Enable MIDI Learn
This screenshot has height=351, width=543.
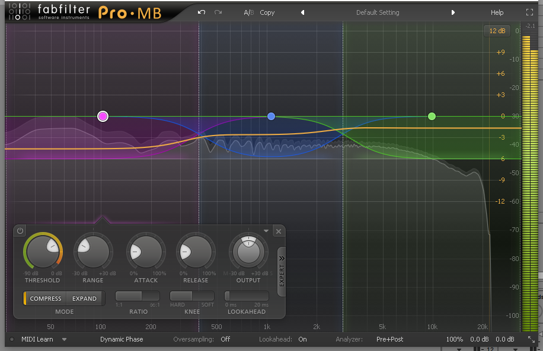click(37, 339)
